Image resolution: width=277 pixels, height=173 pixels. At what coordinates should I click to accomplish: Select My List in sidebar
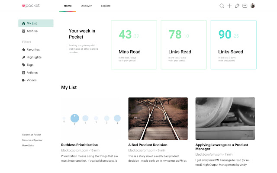pos(36,23)
